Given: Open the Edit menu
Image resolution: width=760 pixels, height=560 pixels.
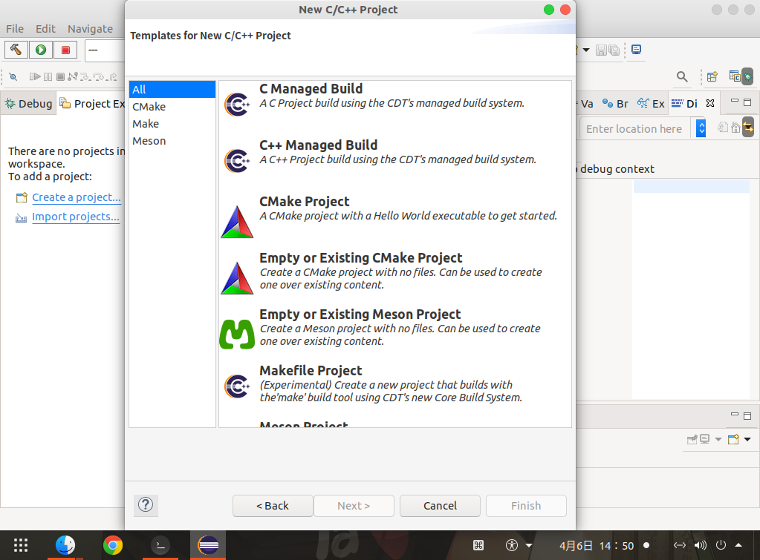Looking at the screenshot, I should [45, 29].
